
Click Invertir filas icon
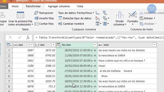pos(36,18)
